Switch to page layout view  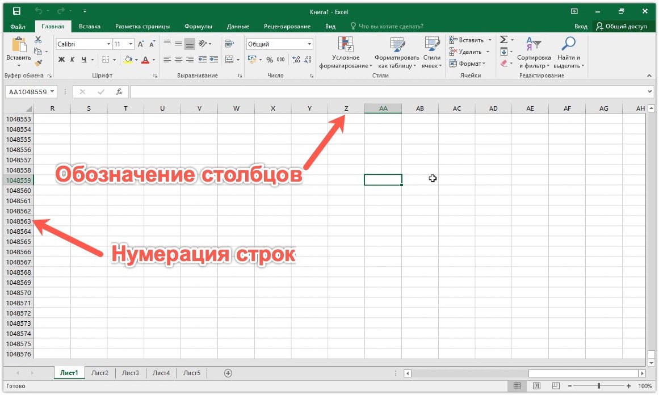click(x=536, y=386)
